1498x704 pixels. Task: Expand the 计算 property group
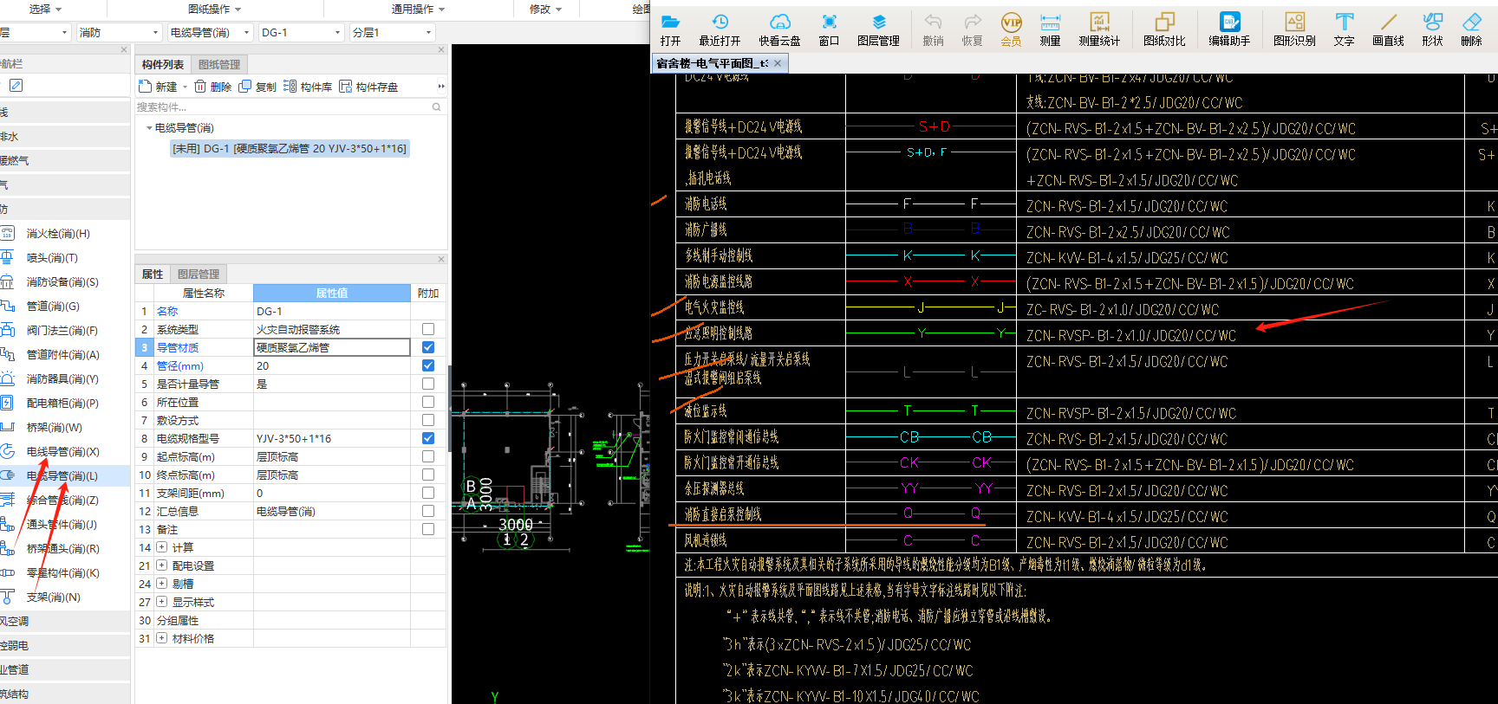(x=161, y=547)
